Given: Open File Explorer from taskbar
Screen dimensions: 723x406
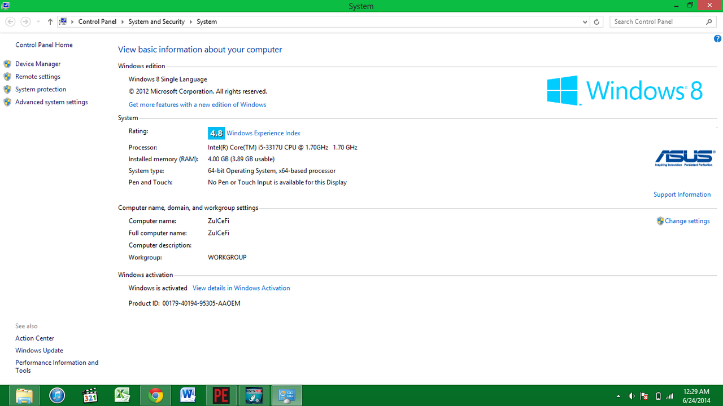Looking at the screenshot, I should pyautogui.click(x=24, y=395).
